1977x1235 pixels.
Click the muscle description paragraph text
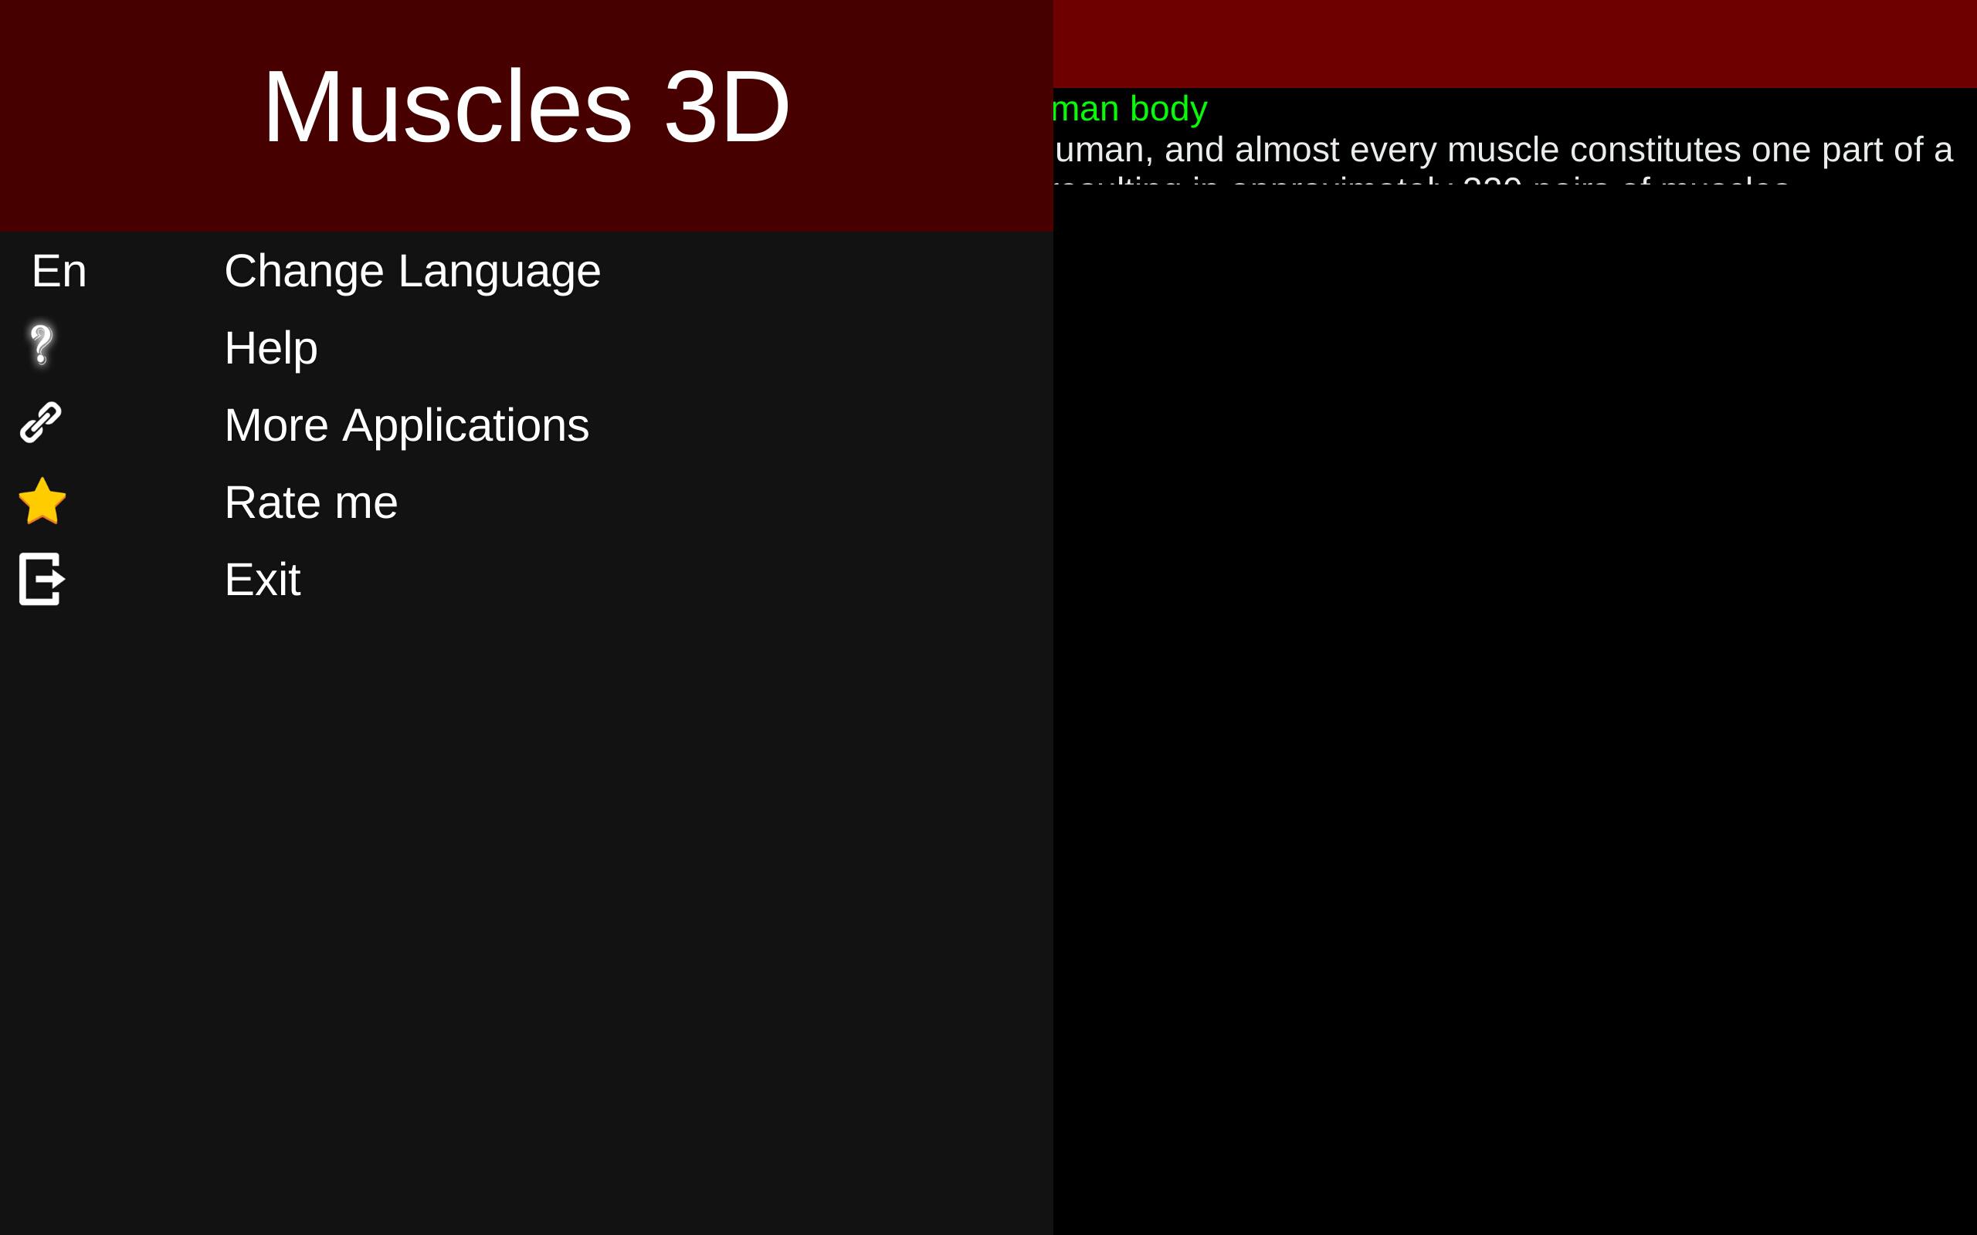tap(1503, 150)
